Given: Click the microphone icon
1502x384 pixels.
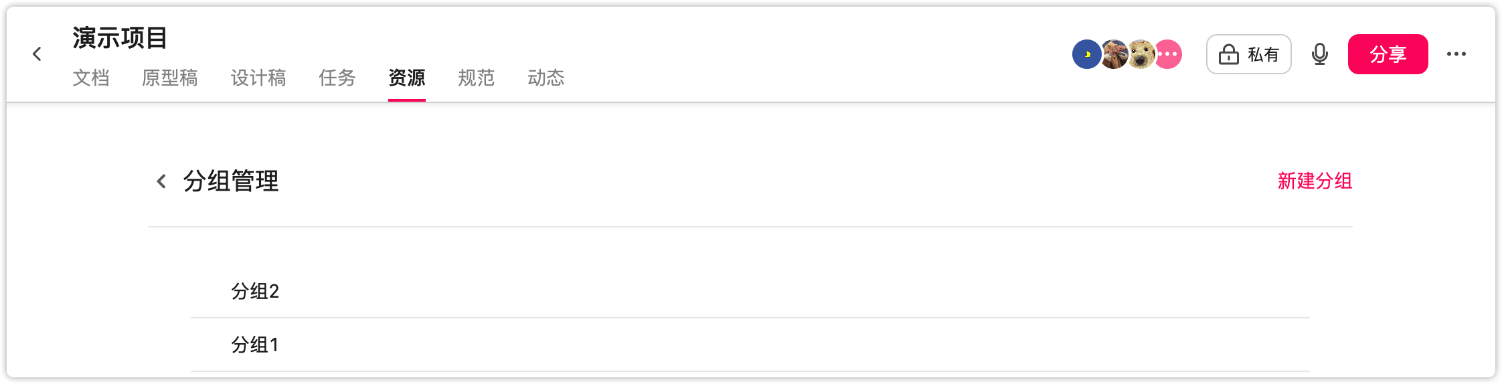Looking at the screenshot, I should click(x=1319, y=54).
